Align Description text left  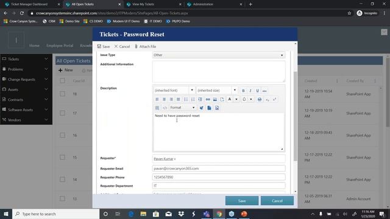click(x=157, y=99)
